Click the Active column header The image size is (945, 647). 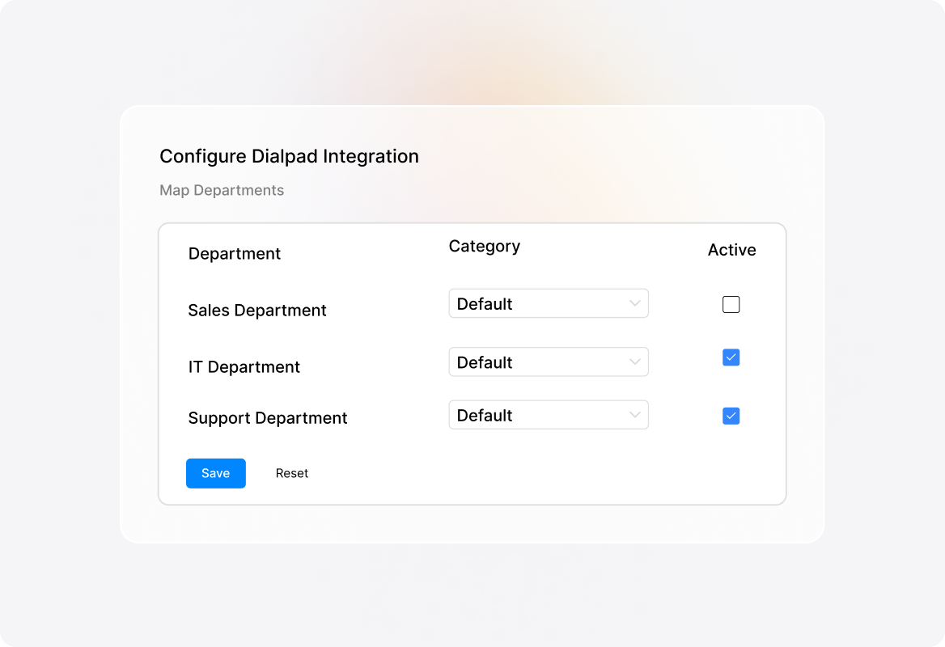coord(731,250)
